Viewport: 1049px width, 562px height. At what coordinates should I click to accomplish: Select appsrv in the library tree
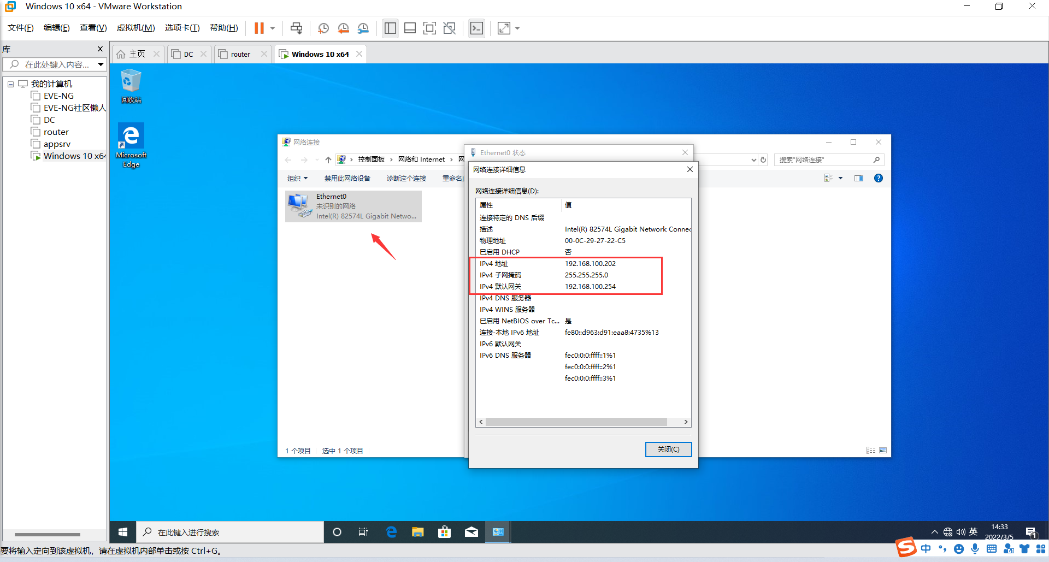click(x=57, y=144)
